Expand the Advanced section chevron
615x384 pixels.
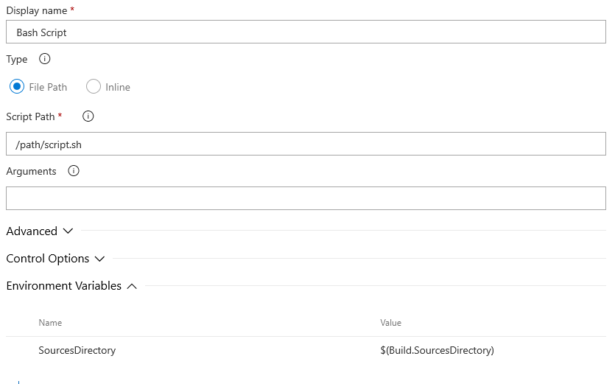point(68,231)
